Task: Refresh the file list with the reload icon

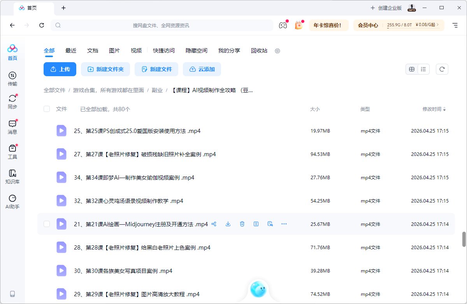Action: [442, 69]
